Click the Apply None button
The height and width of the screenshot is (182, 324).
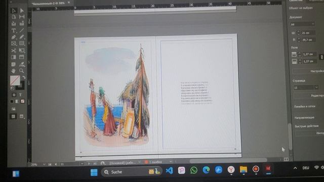tap(22, 101)
